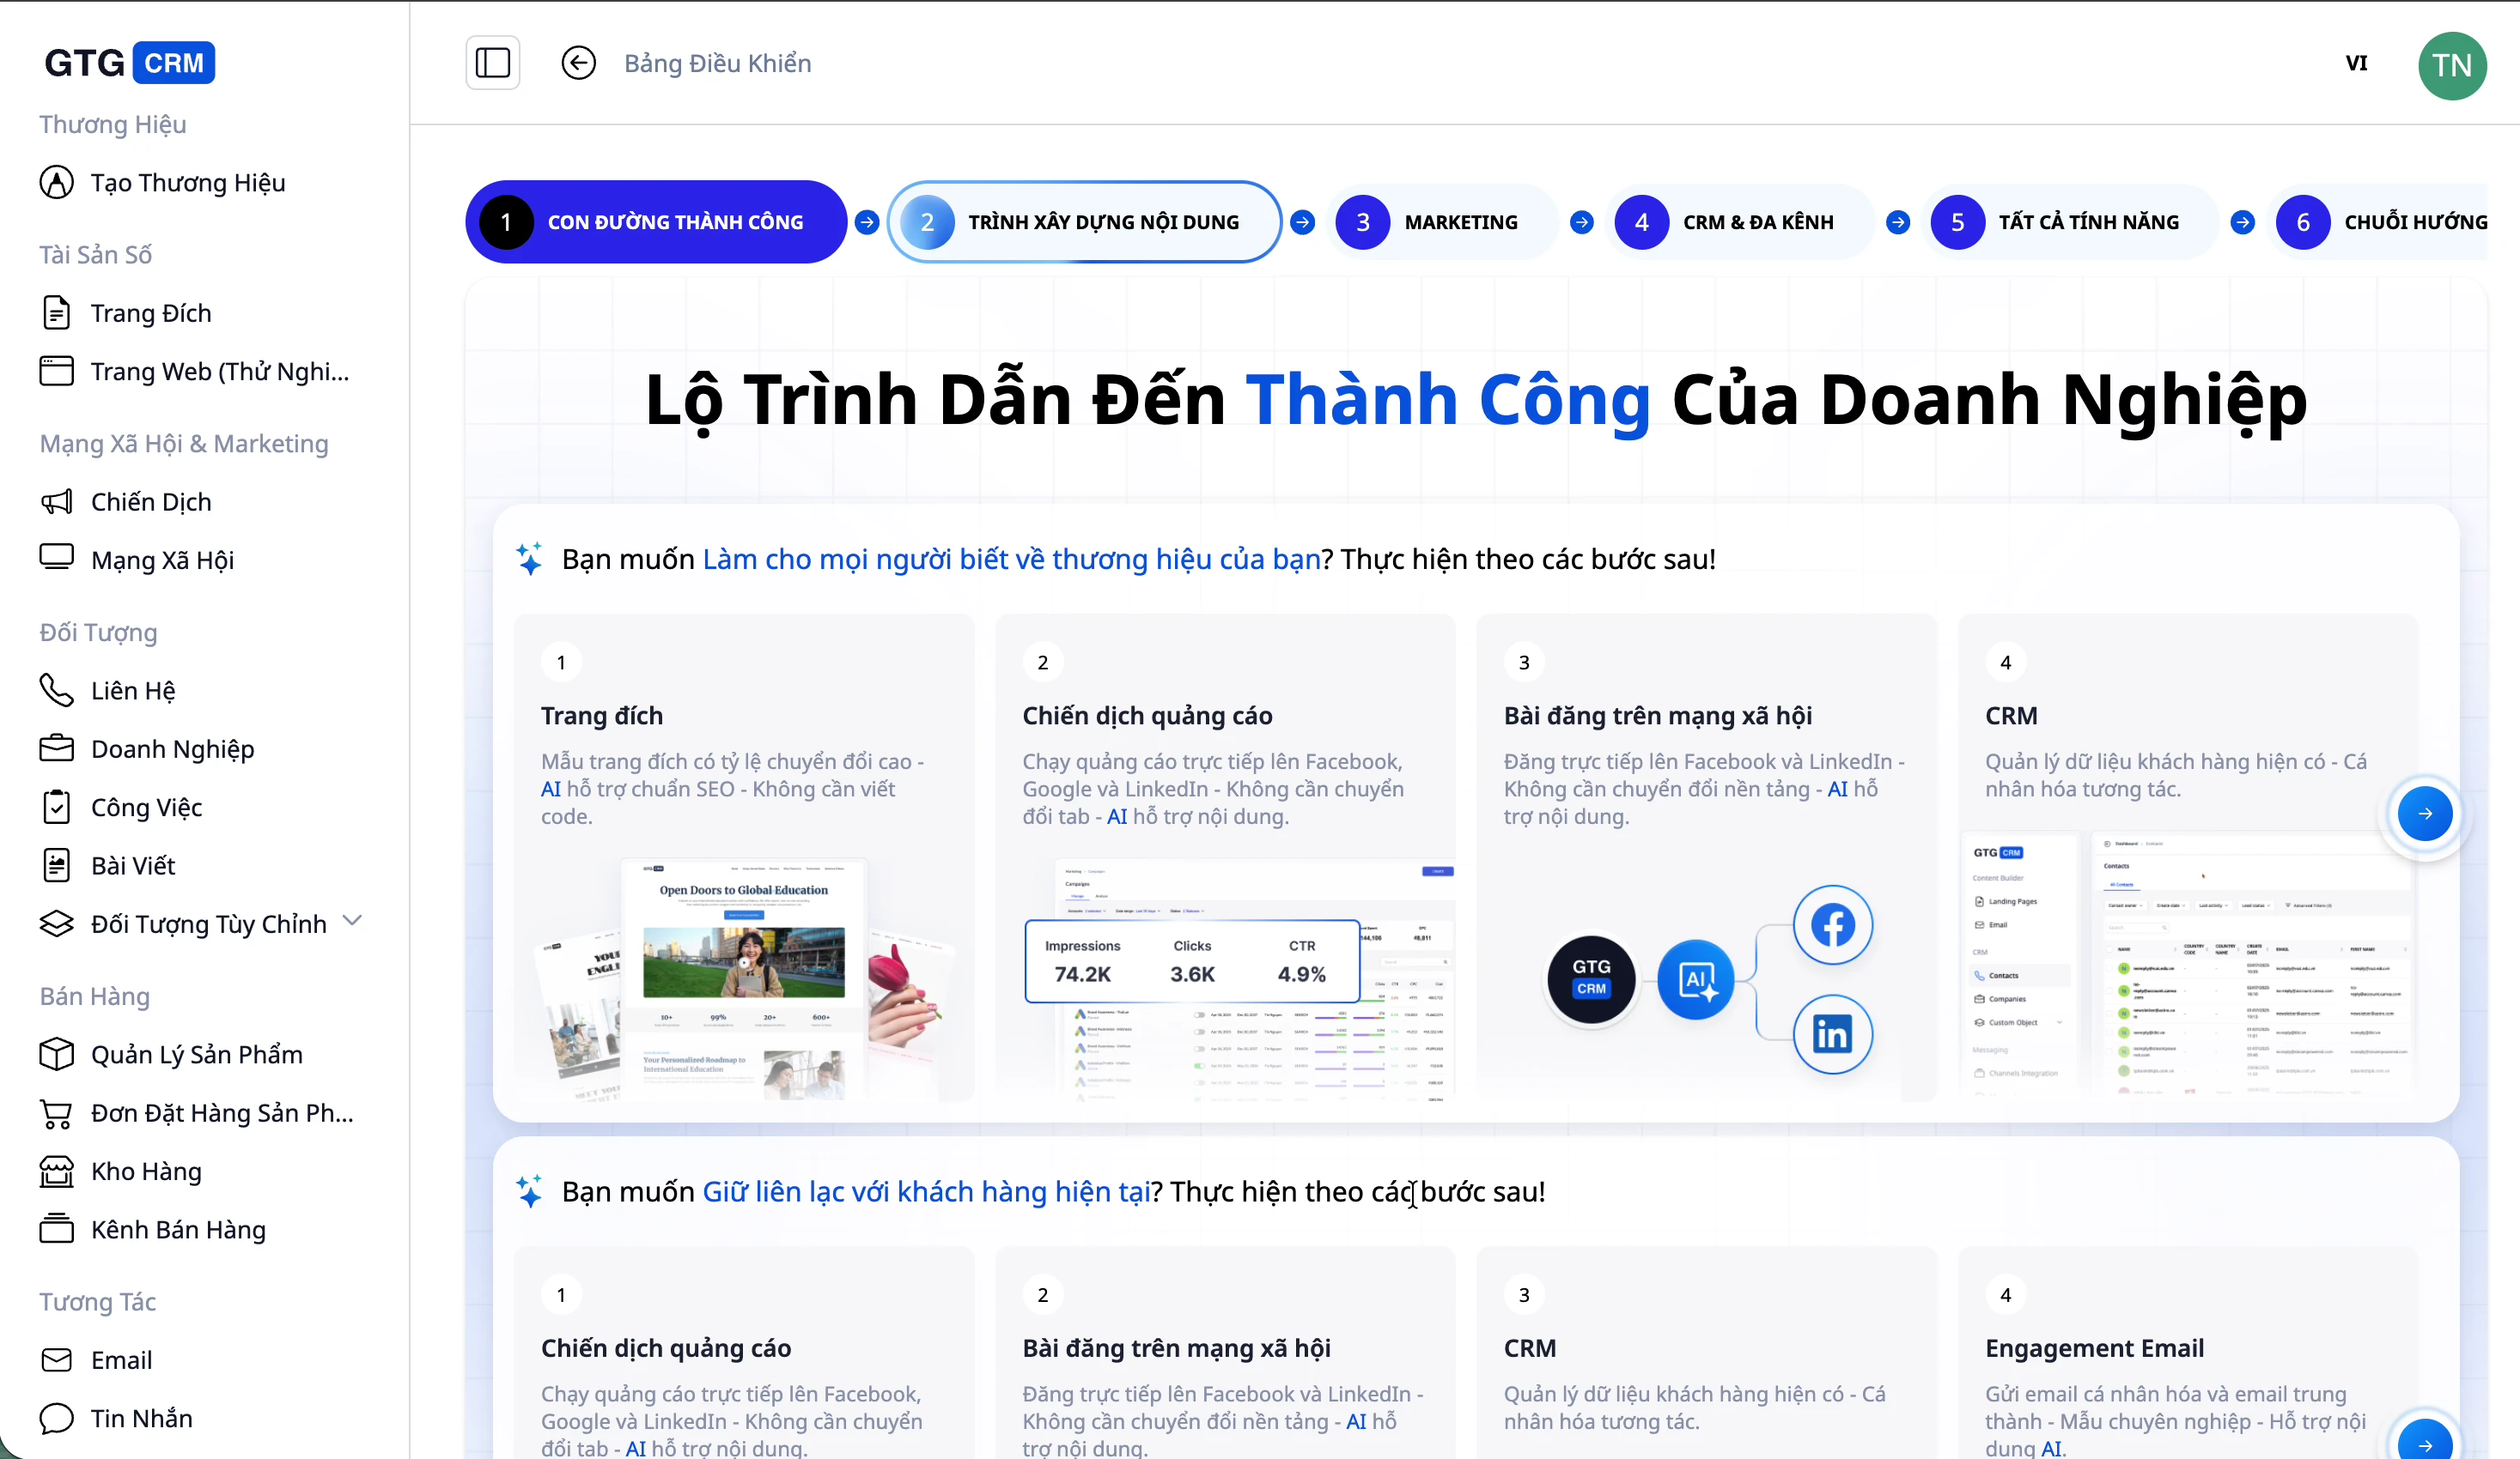
Task: Open the TN user avatar menu
Action: pos(2451,65)
